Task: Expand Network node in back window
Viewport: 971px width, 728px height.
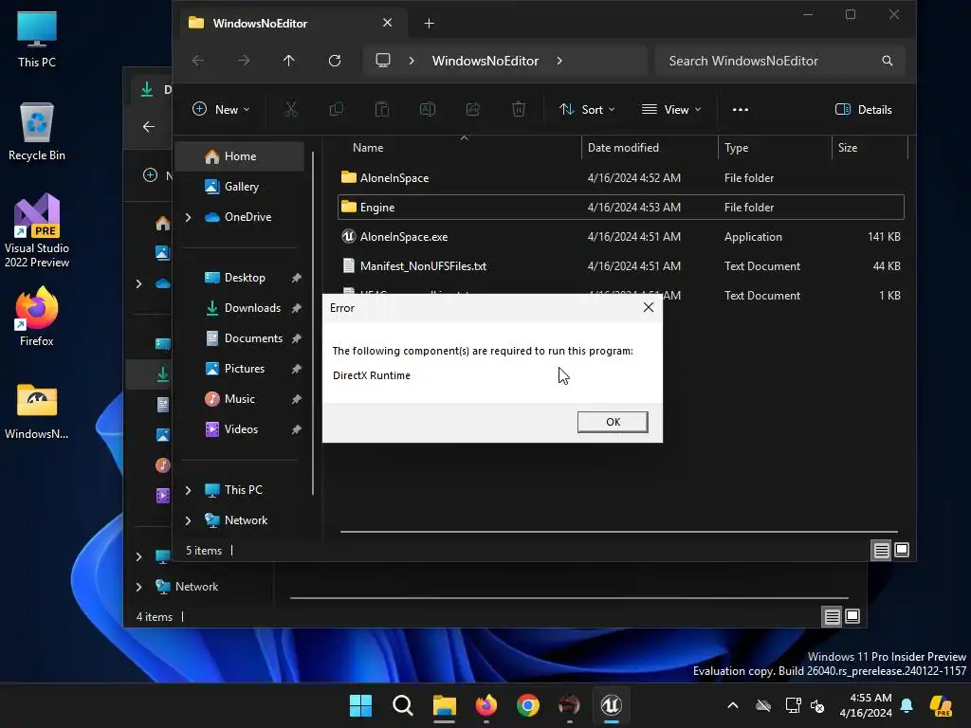Action: coord(138,587)
